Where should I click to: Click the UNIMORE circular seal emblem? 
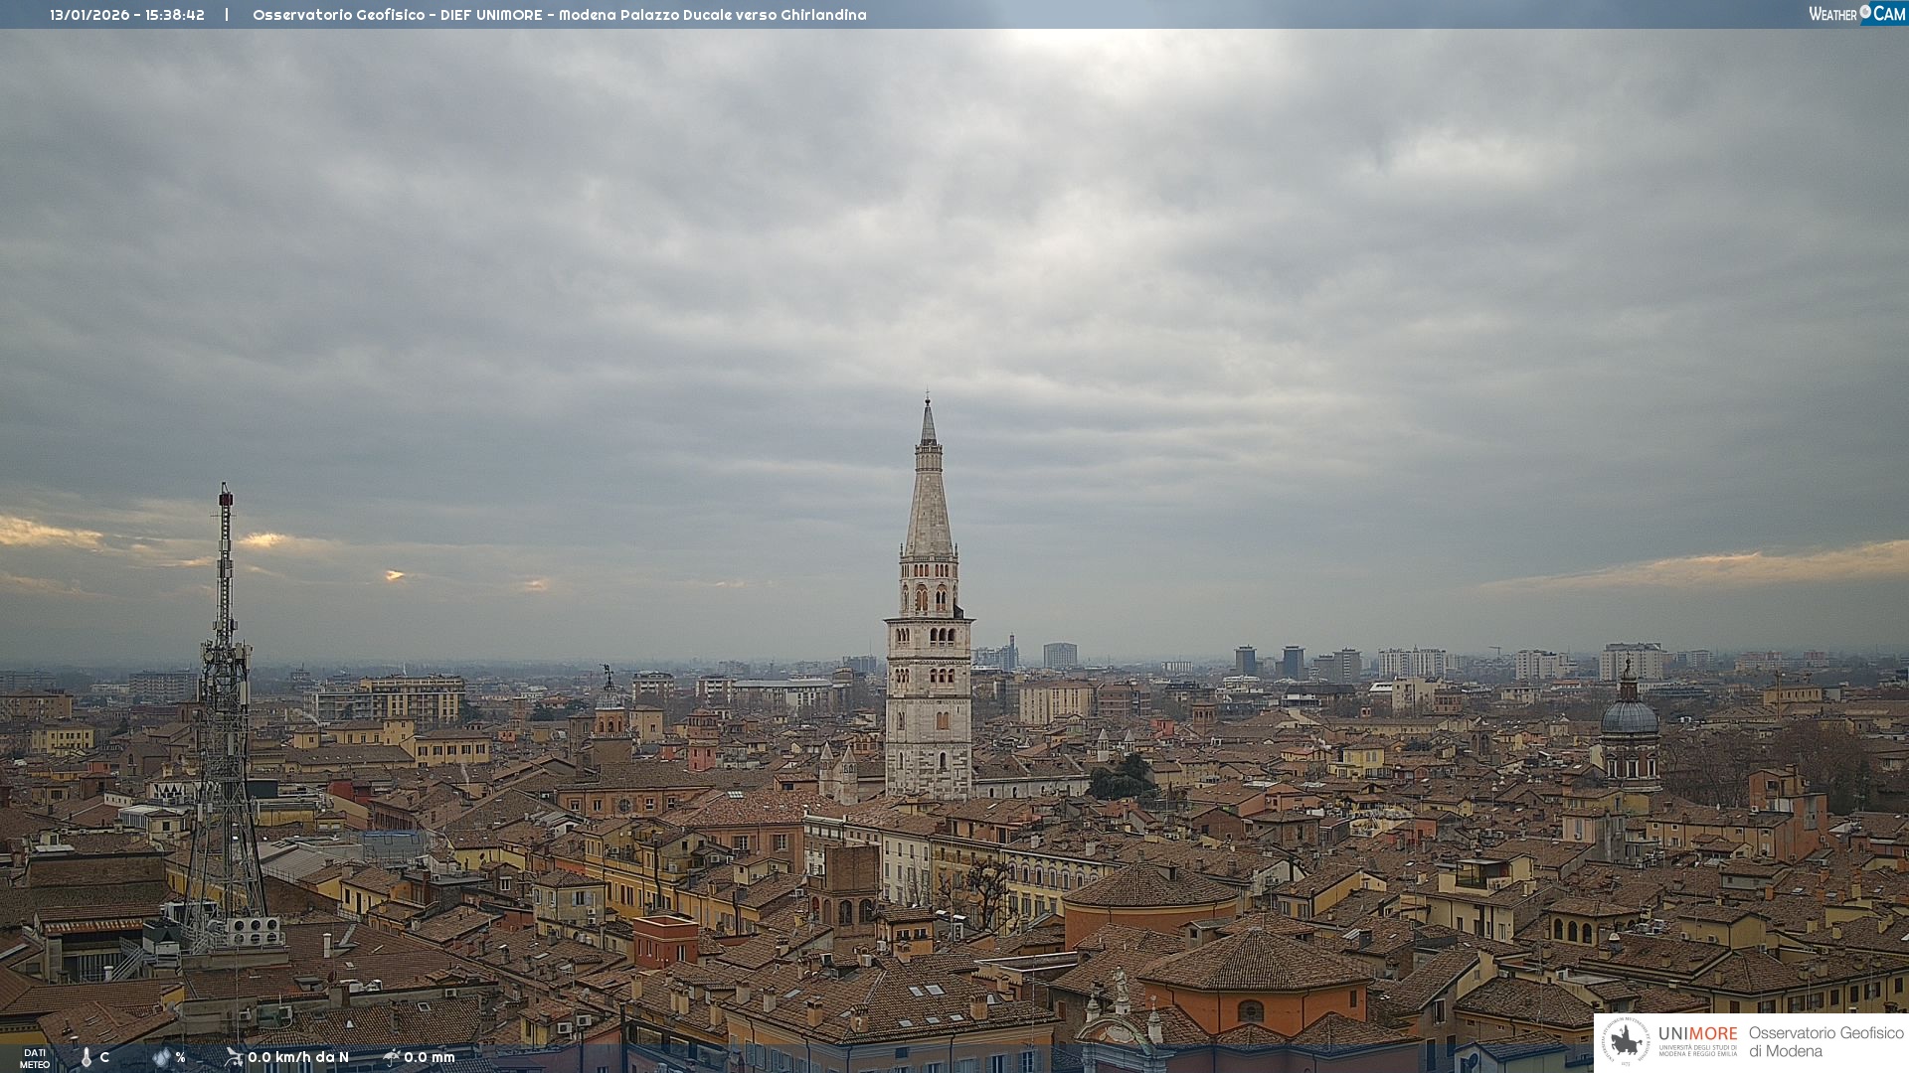(x=1627, y=1041)
